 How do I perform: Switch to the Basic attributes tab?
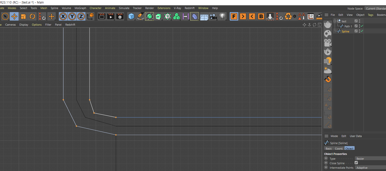[x=329, y=148]
